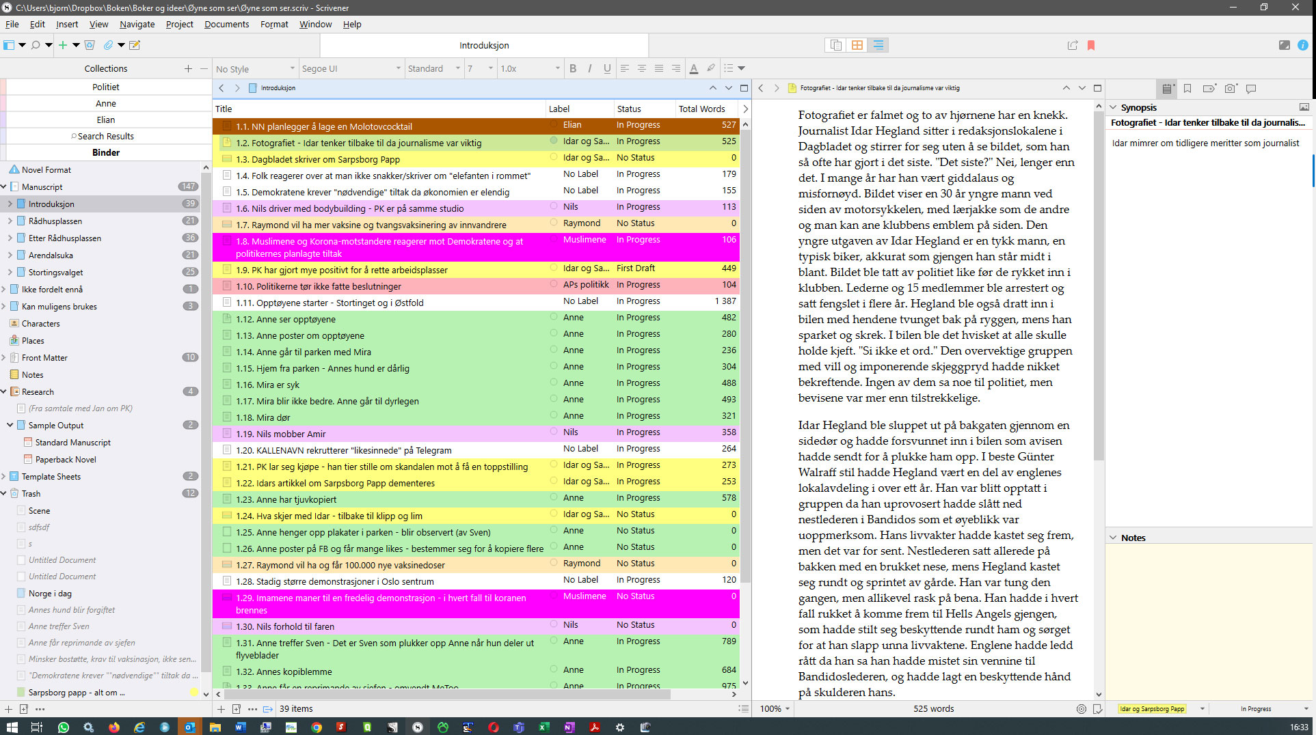The image size is (1316, 735).
Task: Toggle split on the right editor header
Action: pos(1097,88)
